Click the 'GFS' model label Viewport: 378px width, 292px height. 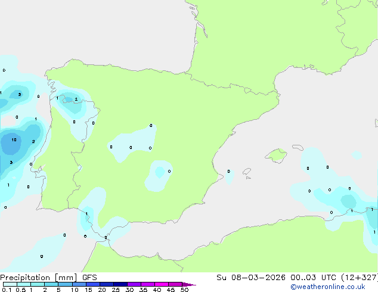tap(89, 278)
